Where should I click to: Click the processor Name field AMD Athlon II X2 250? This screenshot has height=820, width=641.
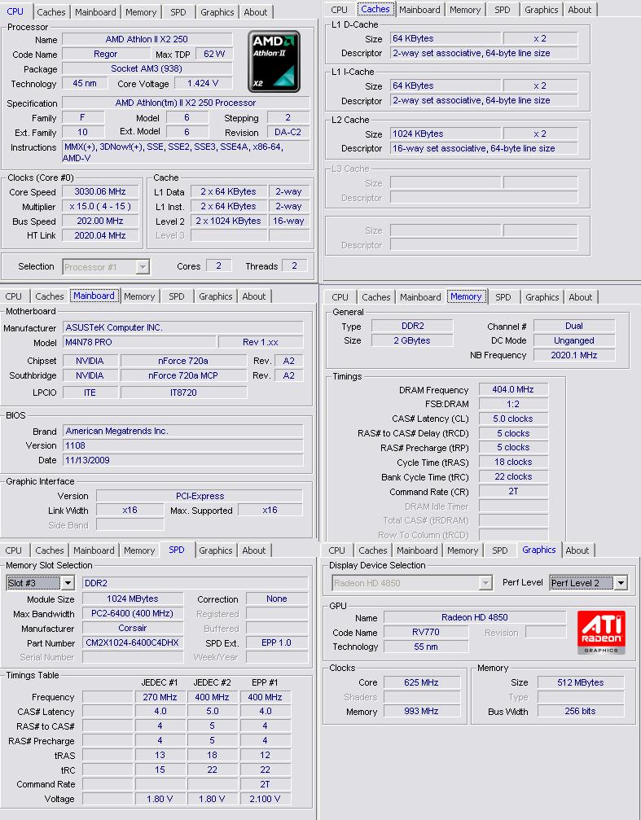coord(147,39)
